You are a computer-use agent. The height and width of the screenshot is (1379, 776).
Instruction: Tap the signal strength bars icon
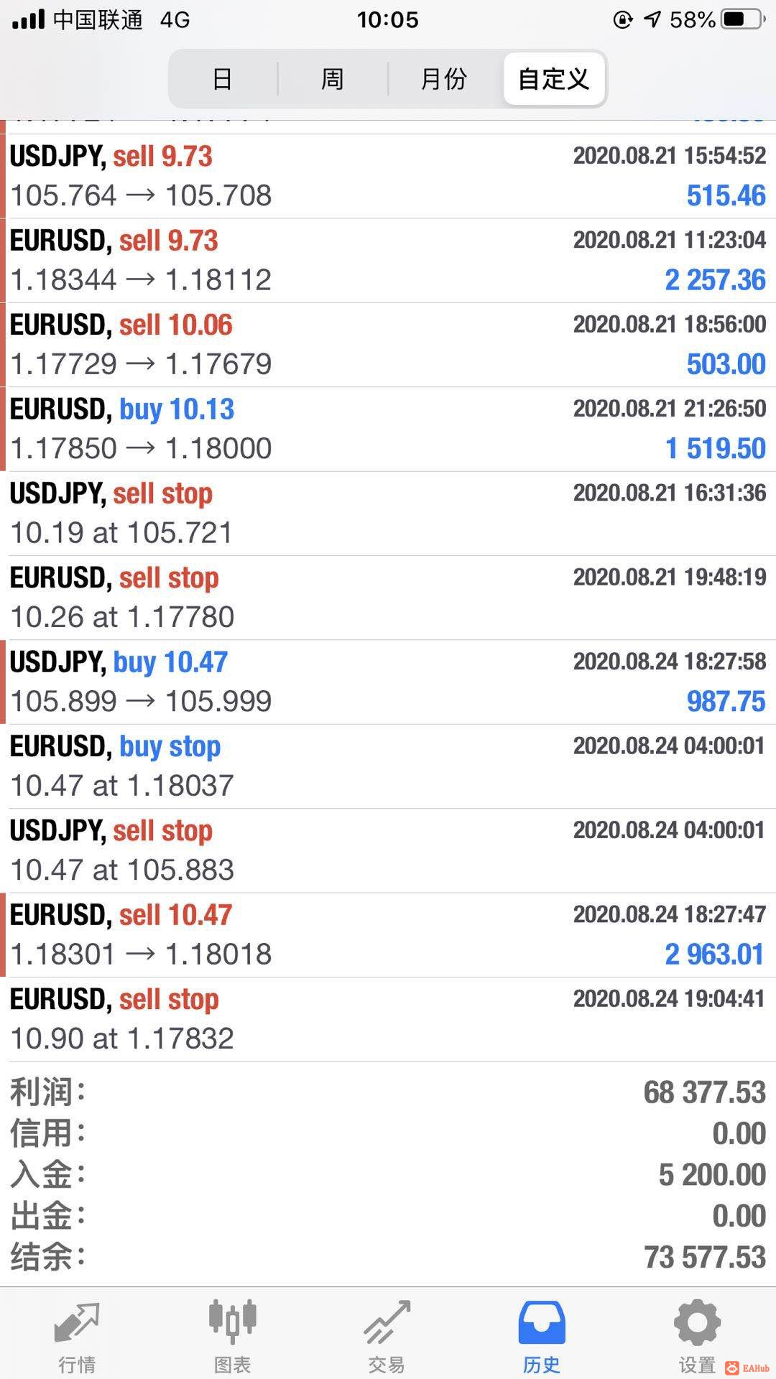pos(29,19)
